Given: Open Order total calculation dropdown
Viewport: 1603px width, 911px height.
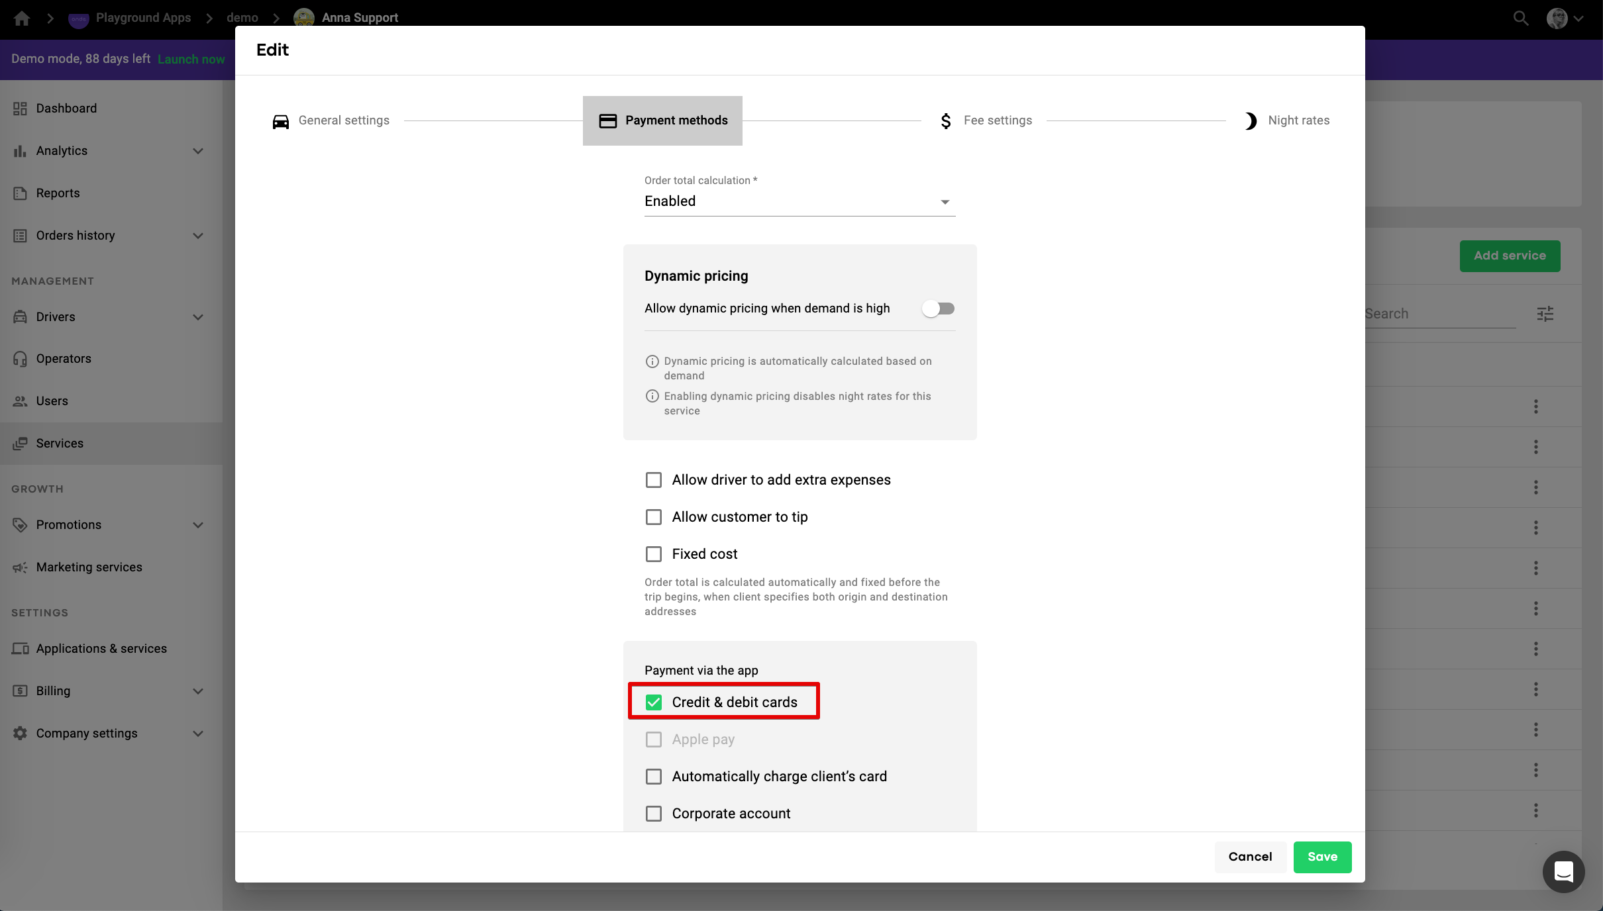Looking at the screenshot, I should pyautogui.click(x=800, y=201).
